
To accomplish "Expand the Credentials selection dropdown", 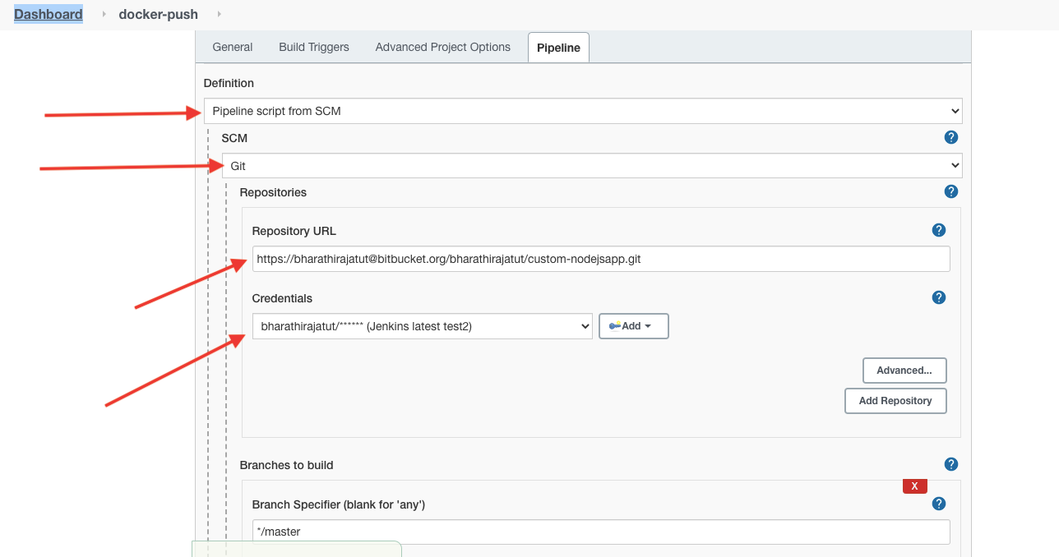I will click(422, 326).
